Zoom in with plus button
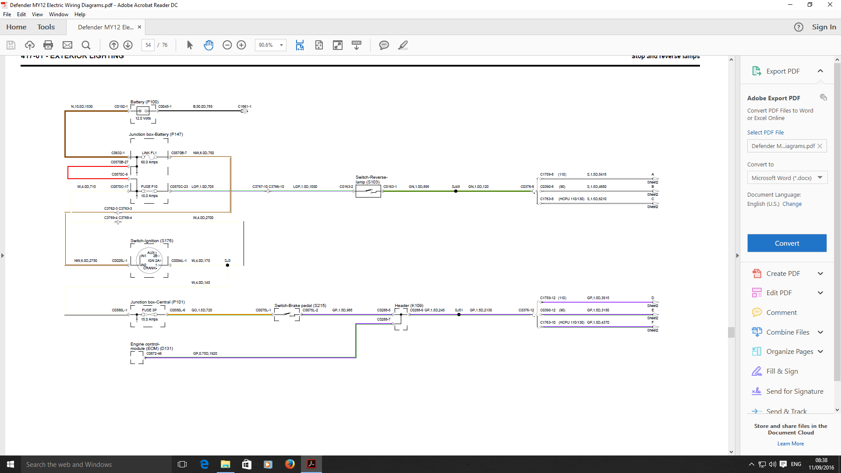 [x=241, y=45]
